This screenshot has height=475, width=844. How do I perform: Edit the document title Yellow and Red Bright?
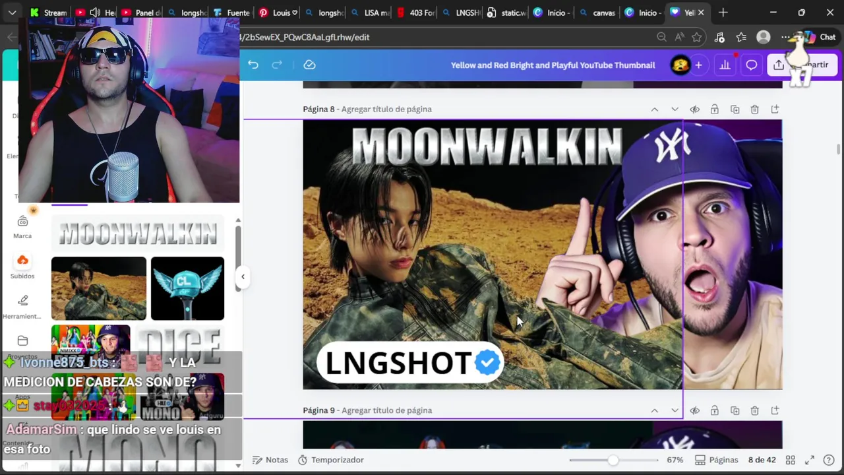coord(553,65)
